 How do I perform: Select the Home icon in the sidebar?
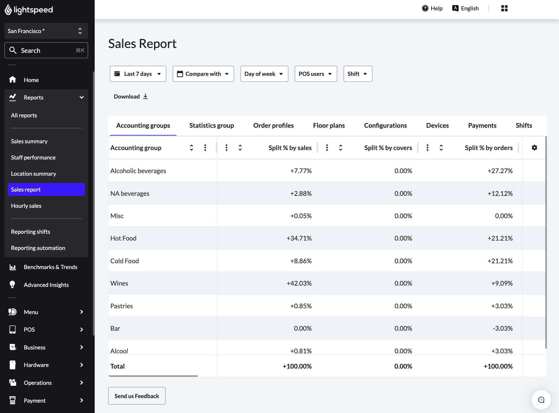(x=13, y=80)
